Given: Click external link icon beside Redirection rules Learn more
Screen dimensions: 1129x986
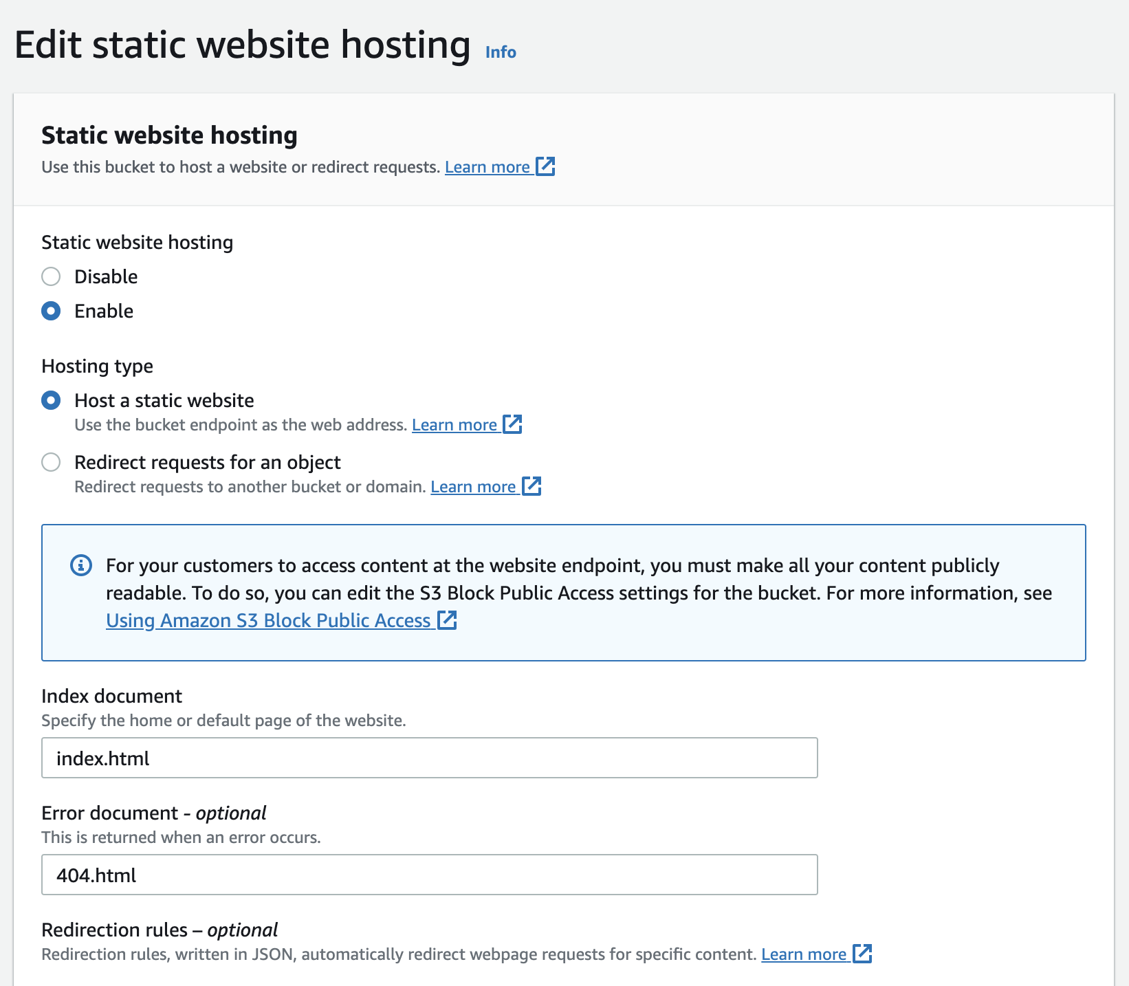Looking at the screenshot, I should click(x=862, y=954).
